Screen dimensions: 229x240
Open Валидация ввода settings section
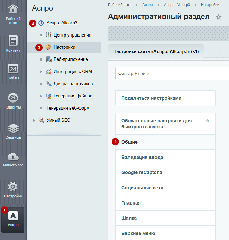pyautogui.click(x=165, y=157)
